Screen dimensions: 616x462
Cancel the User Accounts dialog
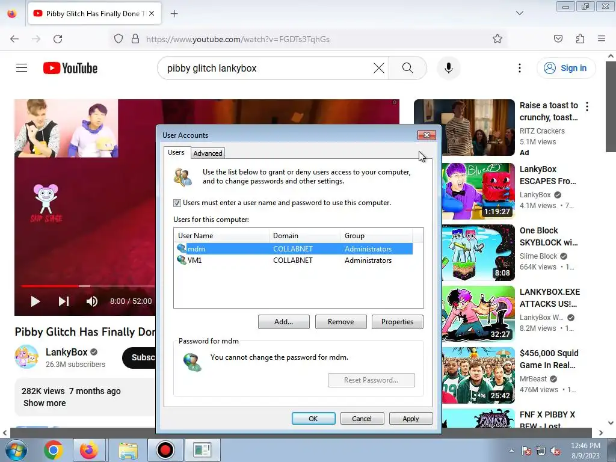362,419
